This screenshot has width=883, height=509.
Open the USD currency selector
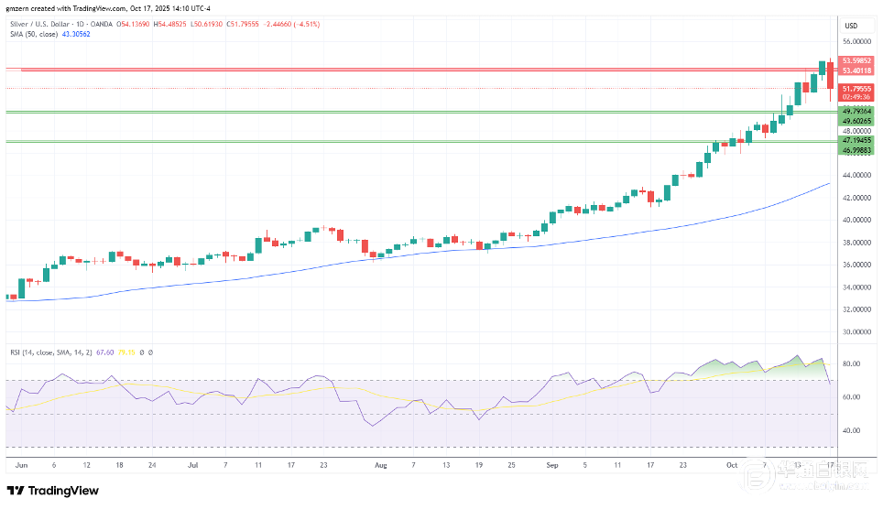tap(849, 25)
